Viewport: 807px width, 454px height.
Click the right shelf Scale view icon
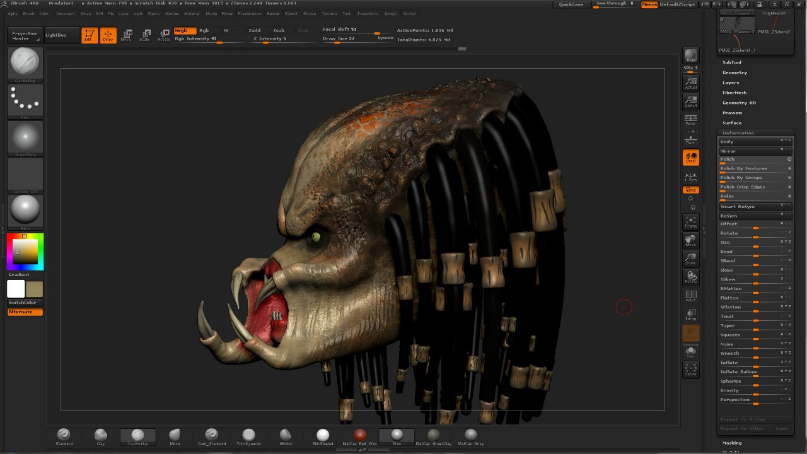(x=691, y=259)
